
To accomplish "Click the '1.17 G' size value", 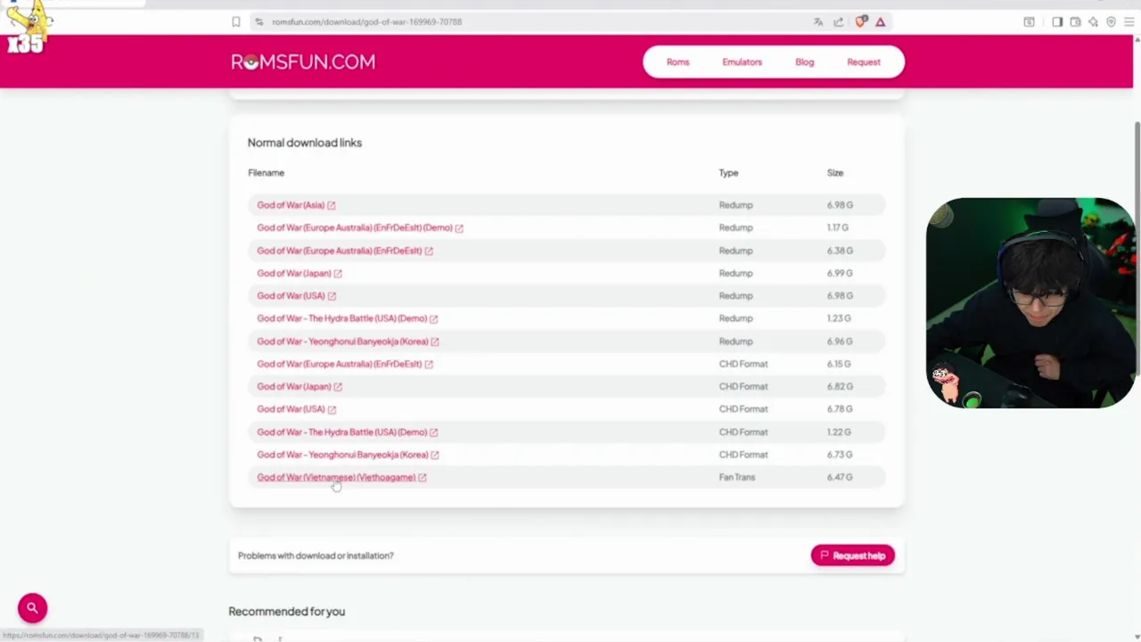I will coord(837,227).
